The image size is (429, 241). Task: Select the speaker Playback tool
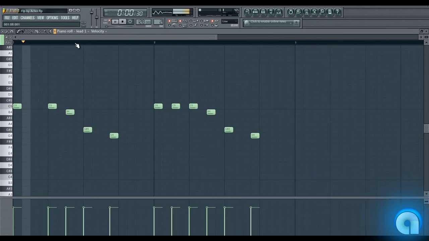(50, 31)
